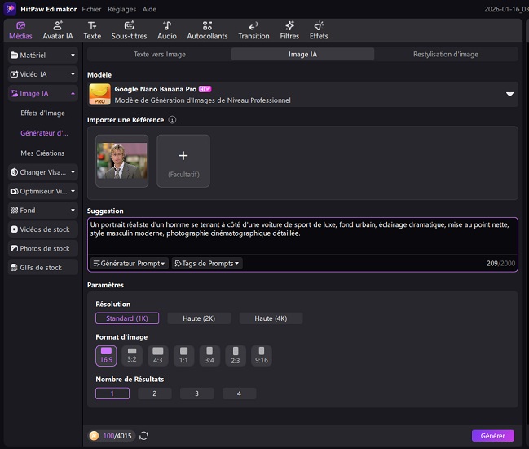Screen dimensions: 529x449
Task: Click the Générer button
Action: coord(492,436)
